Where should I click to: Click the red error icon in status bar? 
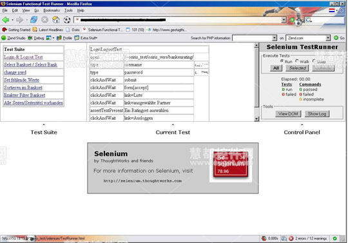pos(291,238)
